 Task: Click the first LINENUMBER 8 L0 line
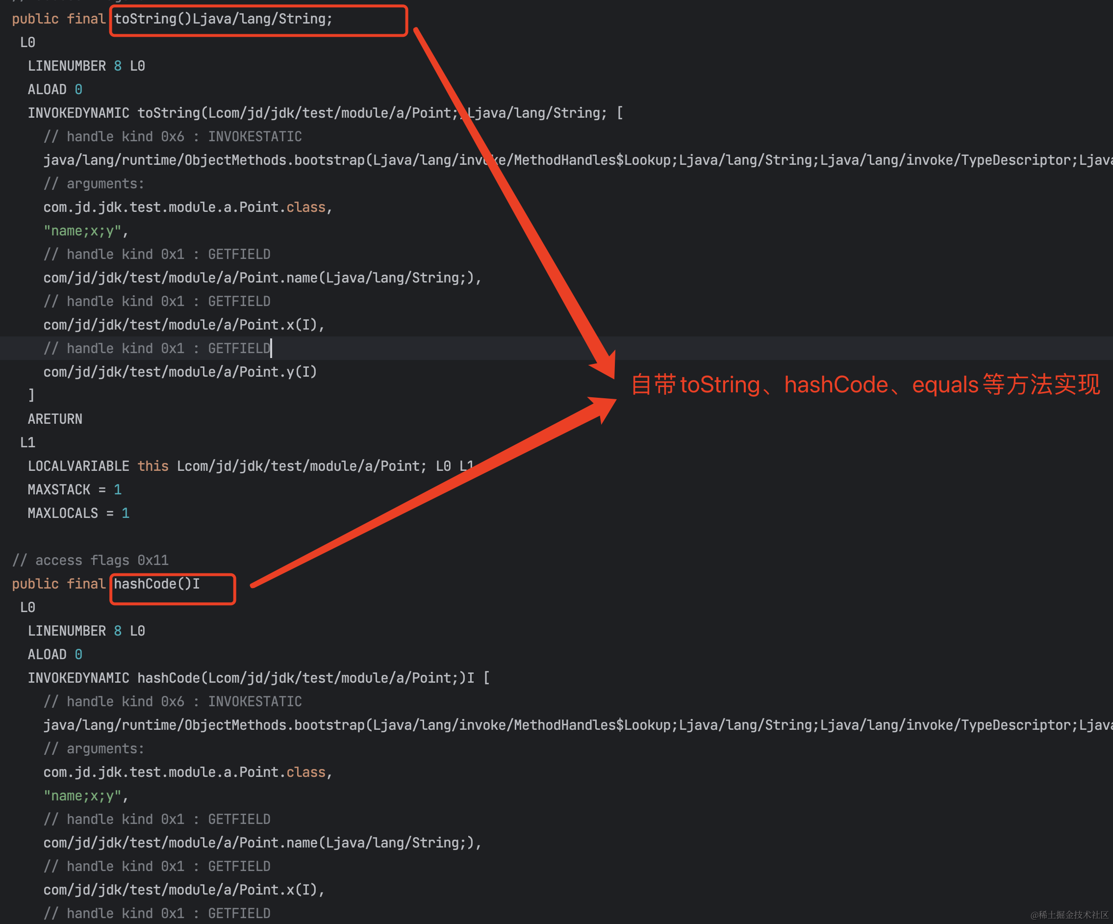(x=86, y=66)
